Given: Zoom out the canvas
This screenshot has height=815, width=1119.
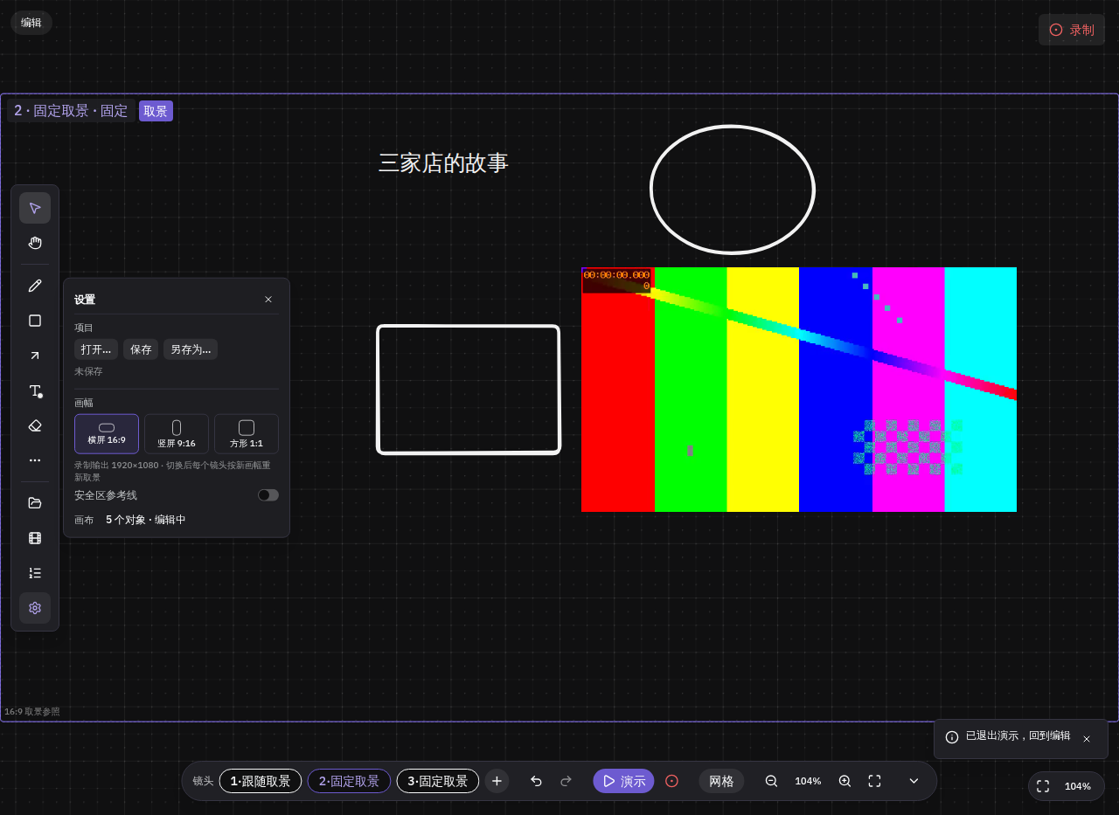Looking at the screenshot, I should tap(771, 781).
